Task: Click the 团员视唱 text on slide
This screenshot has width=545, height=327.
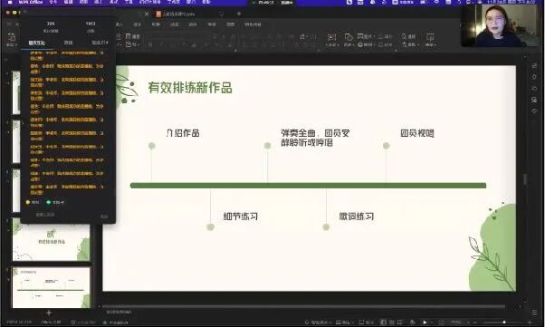Action: pyautogui.click(x=417, y=133)
